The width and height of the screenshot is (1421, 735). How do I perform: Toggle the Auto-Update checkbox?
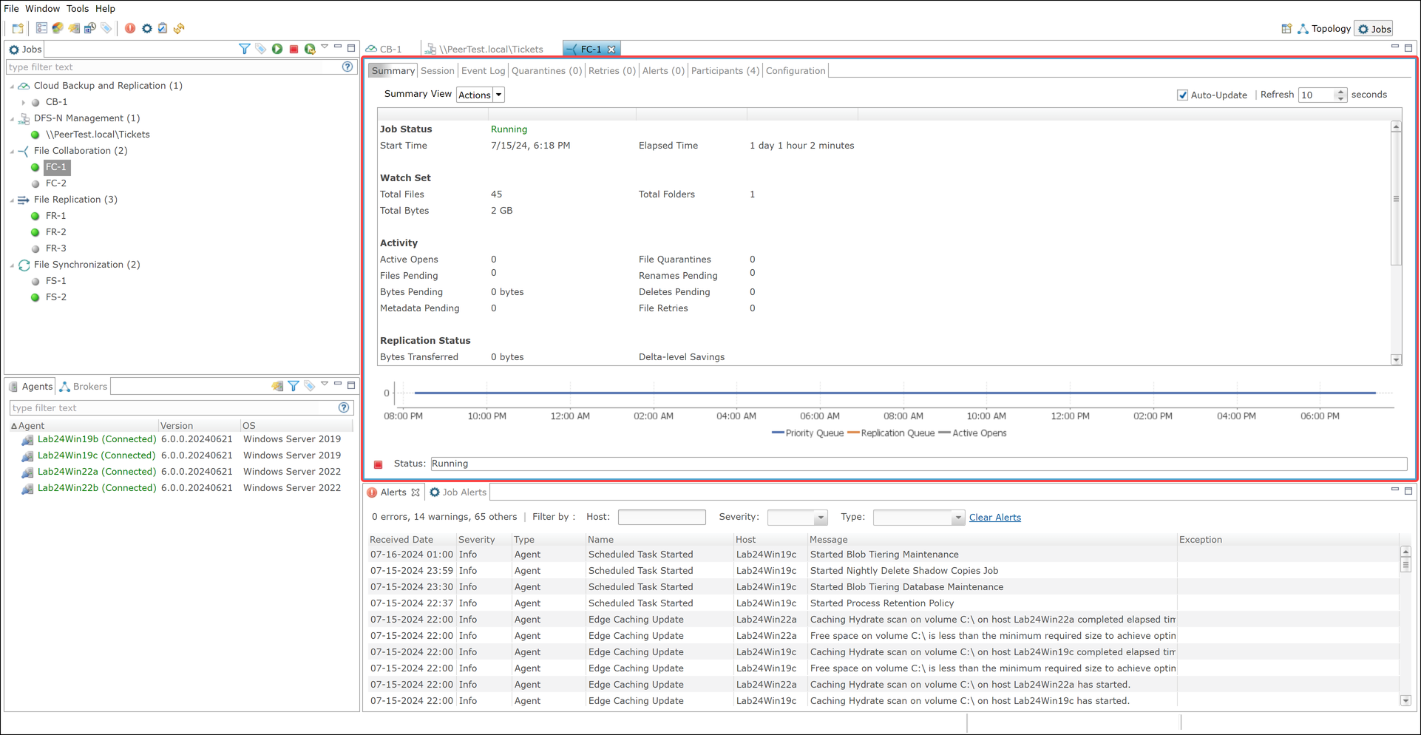[x=1182, y=95]
